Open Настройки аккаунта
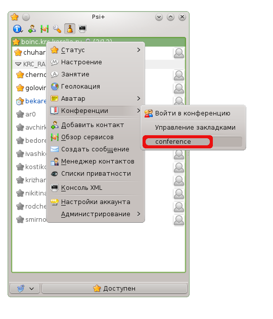Viewport: 273px width, 319px height. (96, 202)
